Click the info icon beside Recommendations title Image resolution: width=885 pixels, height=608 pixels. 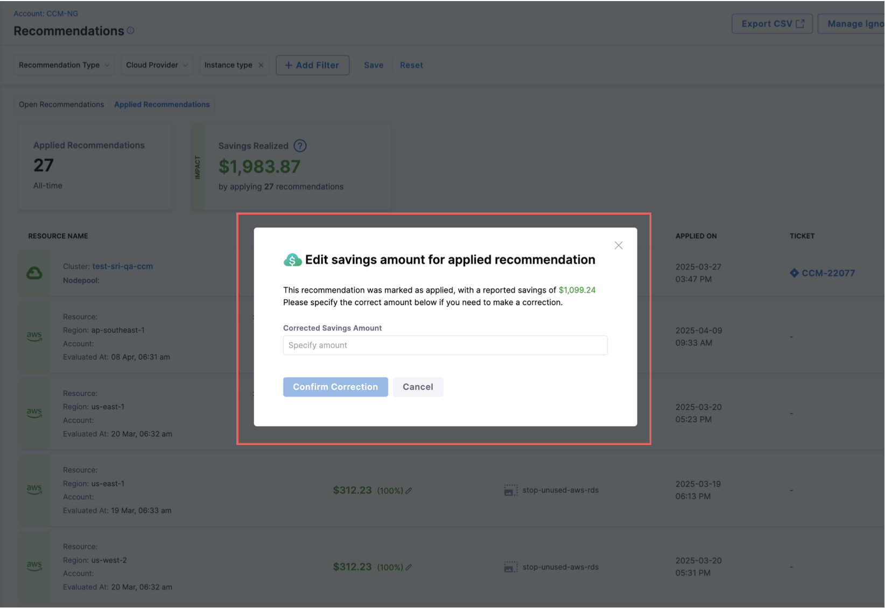coord(130,31)
